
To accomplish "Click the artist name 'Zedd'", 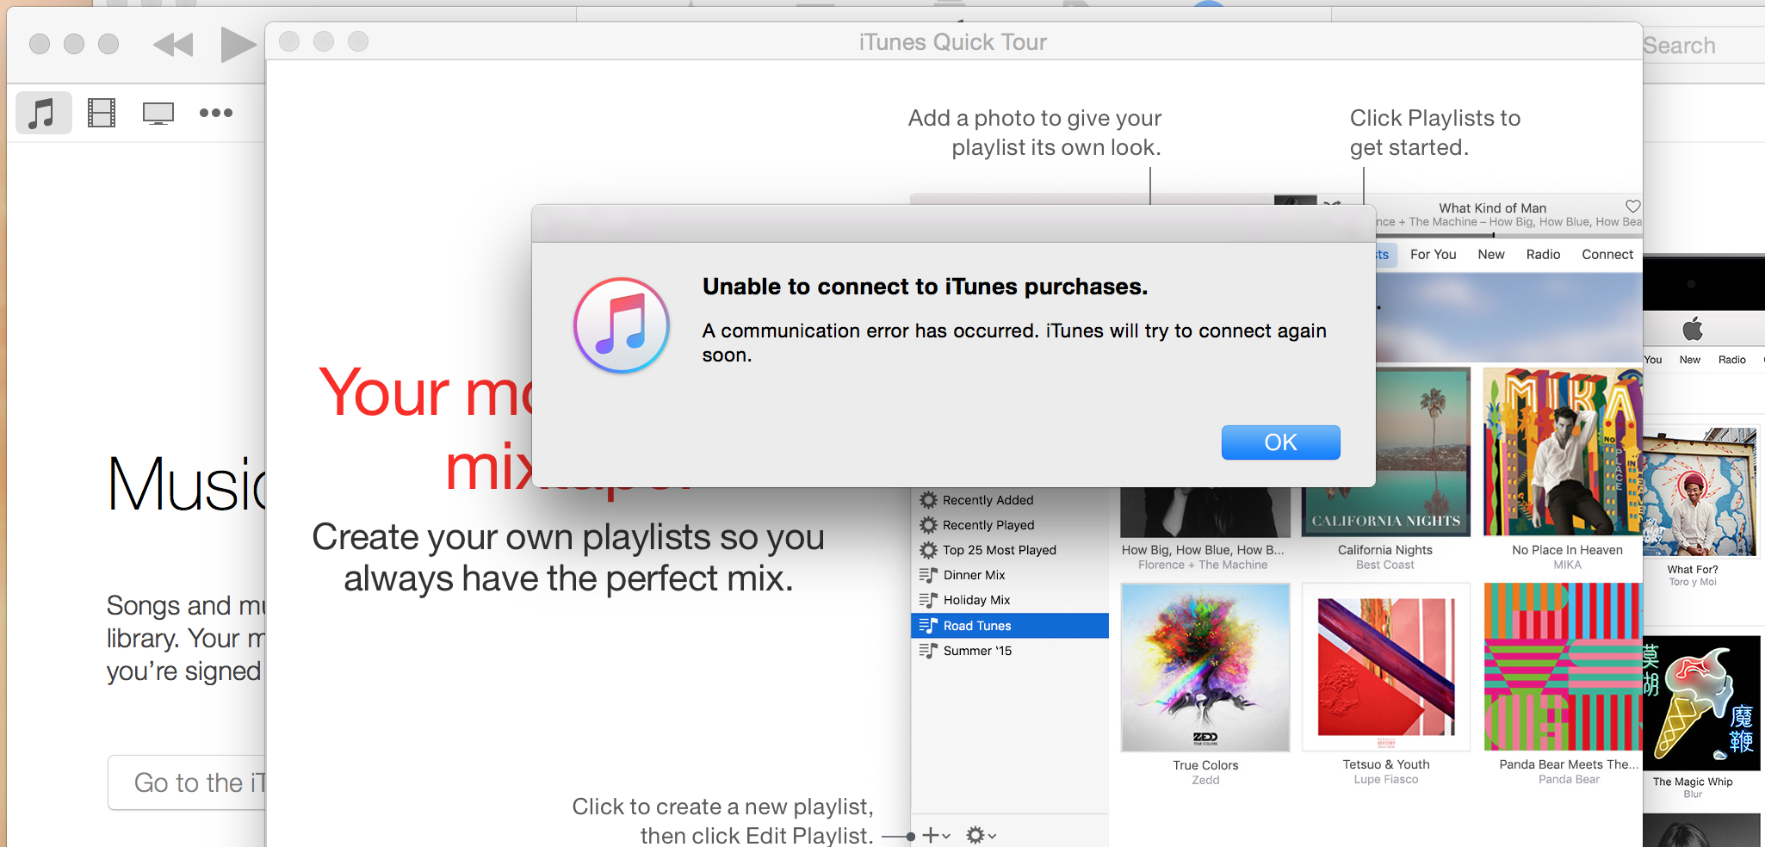I will tap(1205, 780).
